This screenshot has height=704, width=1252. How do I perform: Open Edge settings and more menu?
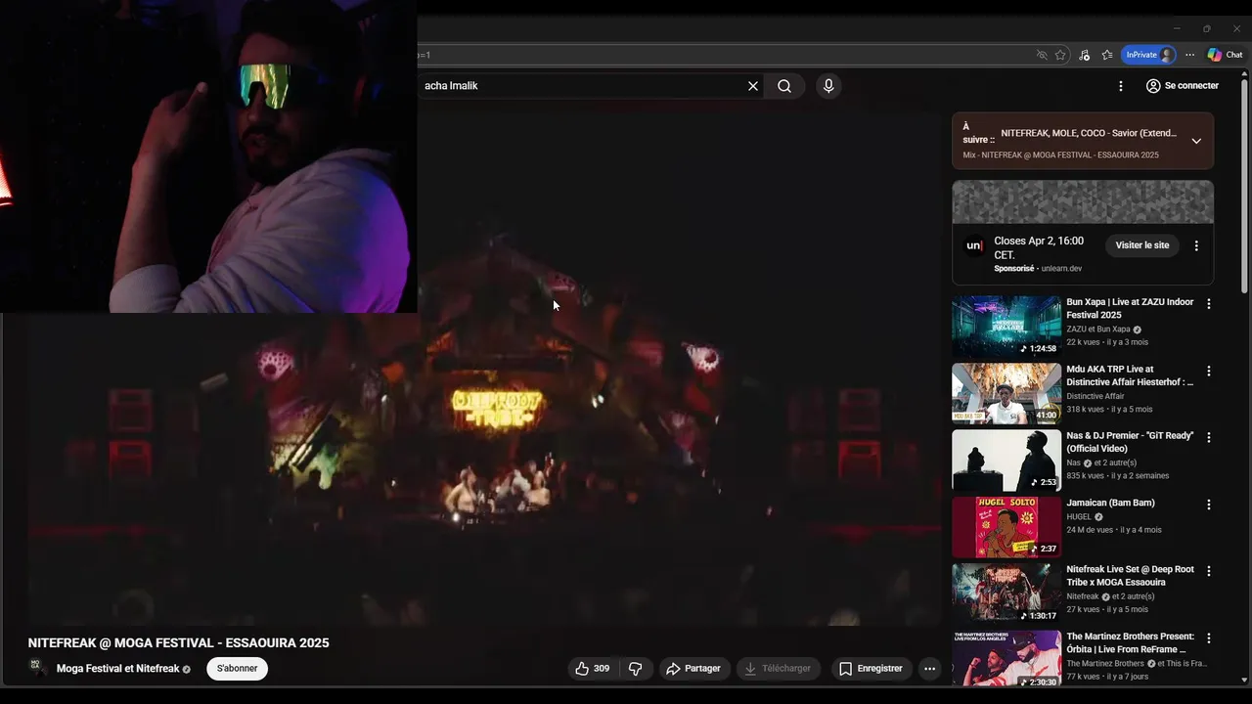[x=1189, y=55]
